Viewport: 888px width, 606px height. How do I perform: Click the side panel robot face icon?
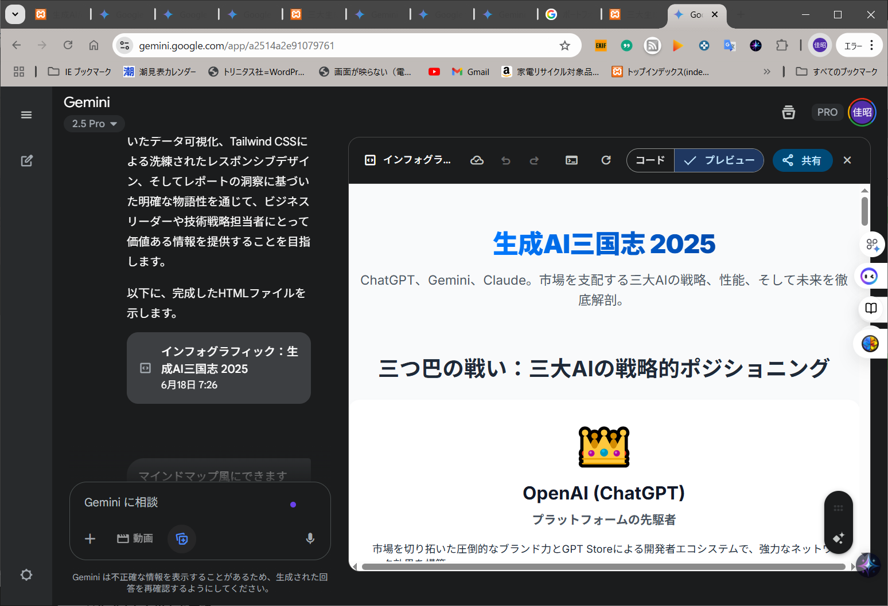tap(869, 277)
